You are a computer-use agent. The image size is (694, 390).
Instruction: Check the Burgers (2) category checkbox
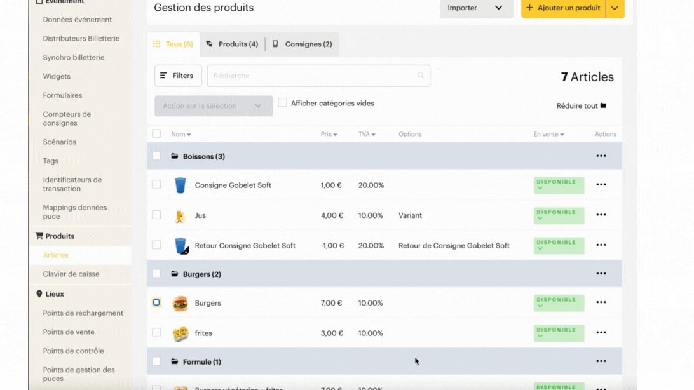point(156,273)
